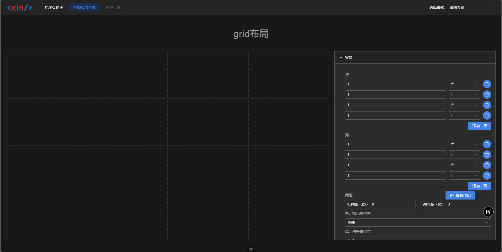Open unit dropdown for third column
502x252 pixels.
click(x=464, y=165)
